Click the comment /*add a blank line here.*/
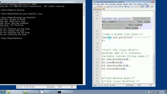This screenshot has width=167, height=94. click(122, 34)
